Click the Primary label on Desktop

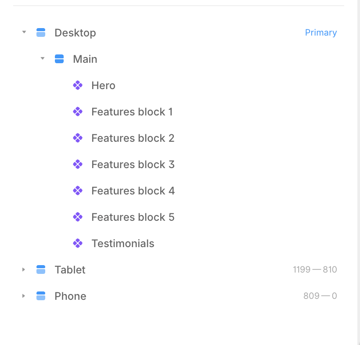(x=321, y=32)
